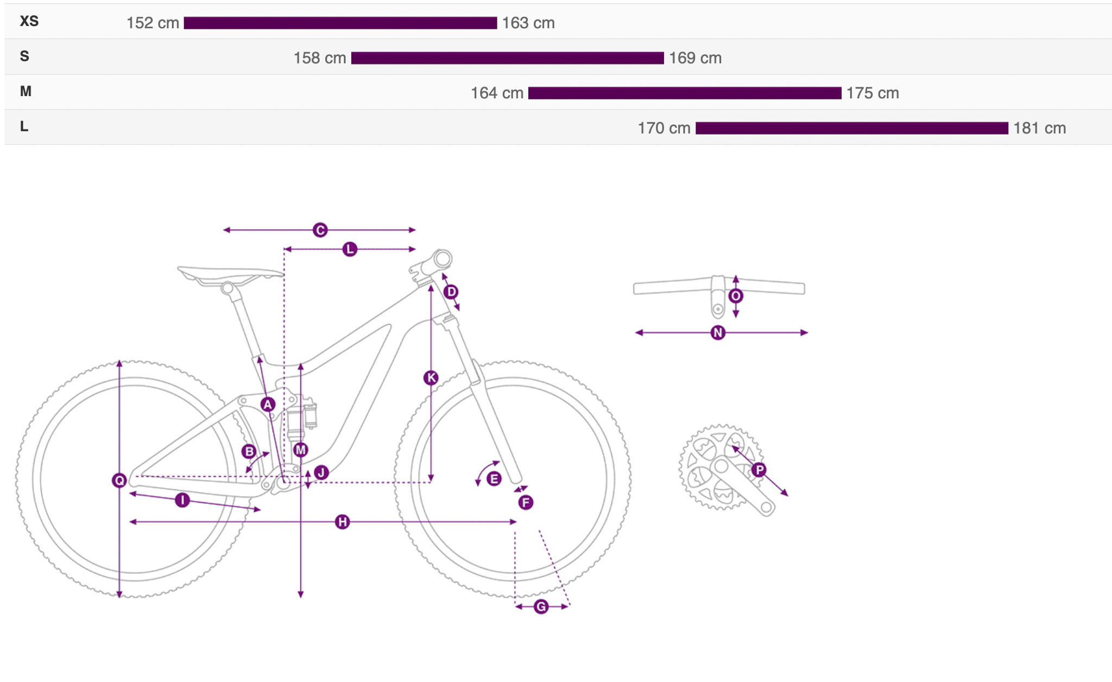This screenshot has height=682, width=1112.
Task: Click the O stem length marker
Action: coord(736,296)
